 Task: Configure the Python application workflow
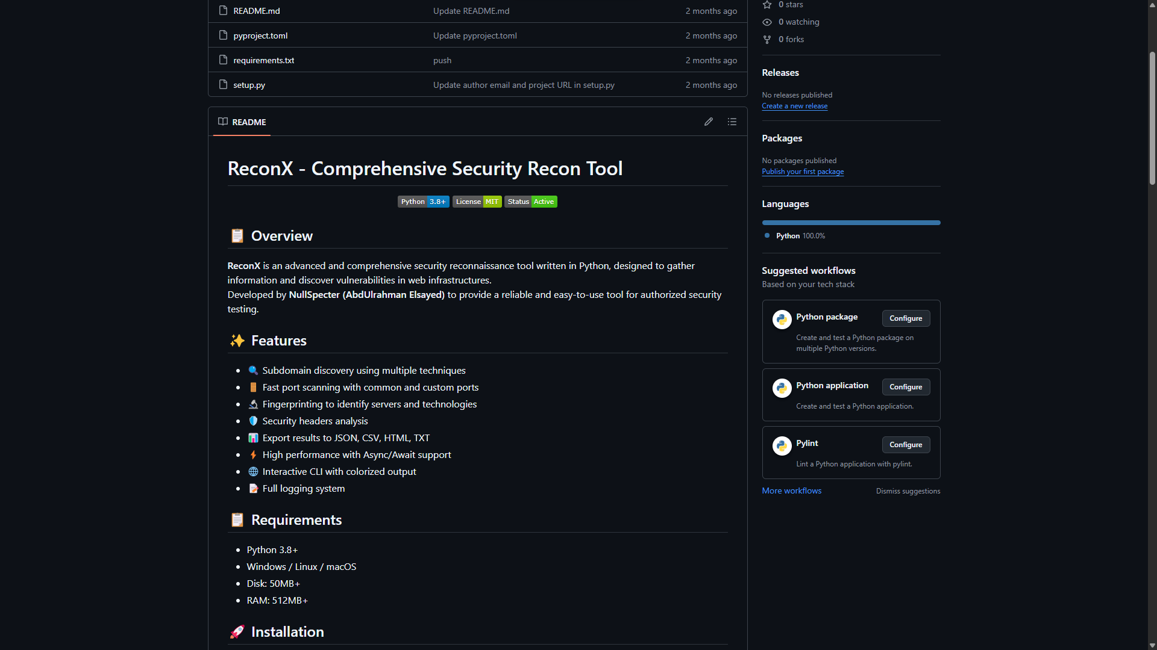[905, 387]
